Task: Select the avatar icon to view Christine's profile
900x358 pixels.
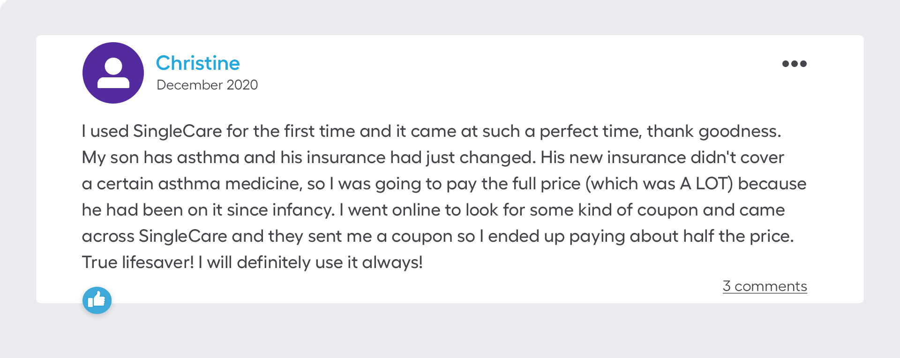Action: click(x=113, y=73)
